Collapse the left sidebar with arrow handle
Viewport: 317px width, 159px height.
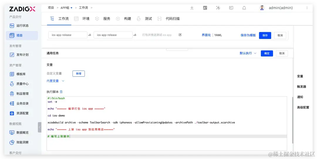point(40,127)
